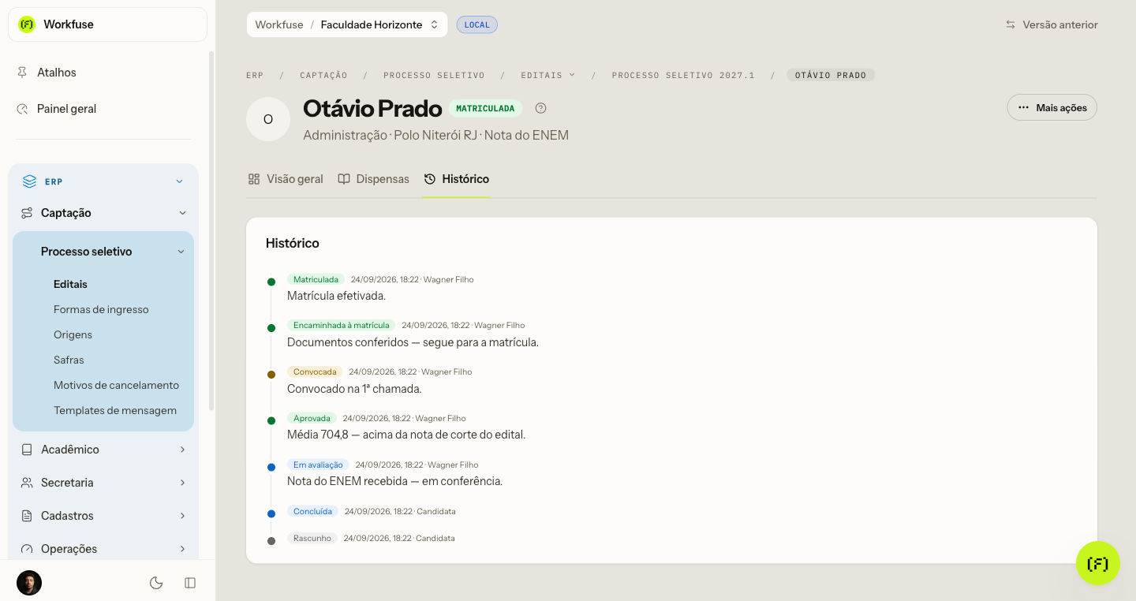Open the user avatar profile picture
The width and height of the screenshot is (1136, 601).
(x=29, y=583)
